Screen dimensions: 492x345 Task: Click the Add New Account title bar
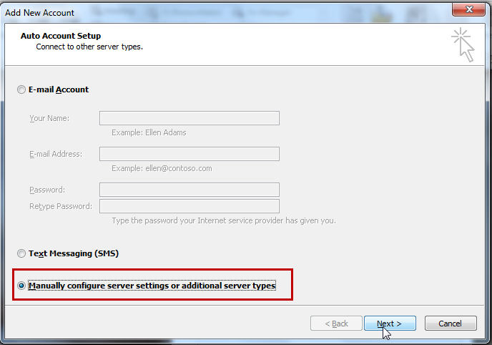point(215,11)
